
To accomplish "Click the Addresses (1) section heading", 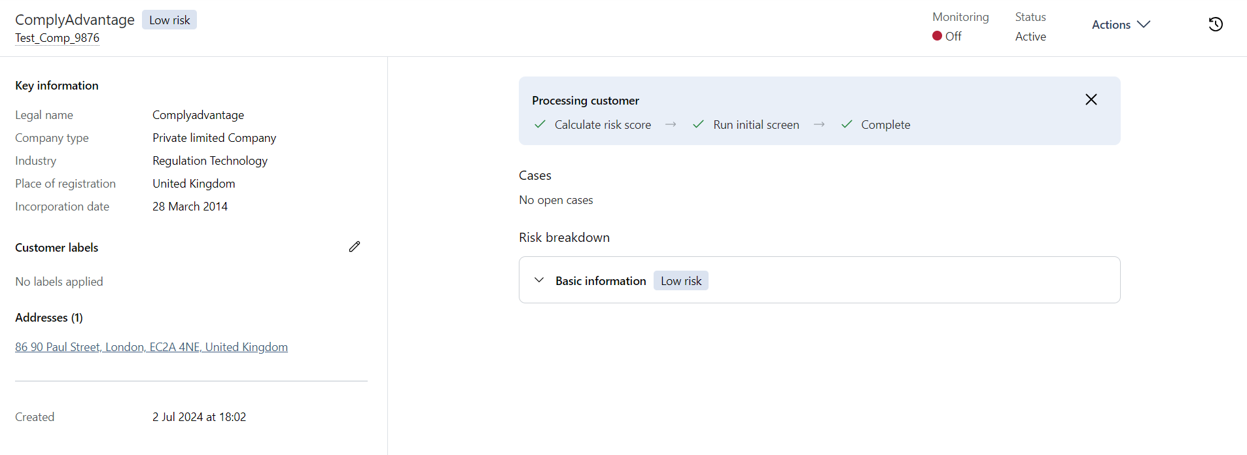I will click(49, 318).
